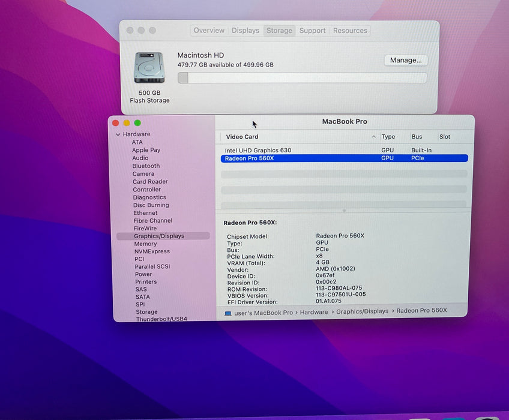Image resolution: width=509 pixels, height=420 pixels.
Task: Click the Radeon Pro 560X: details heading
Action: tap(250, 223)
